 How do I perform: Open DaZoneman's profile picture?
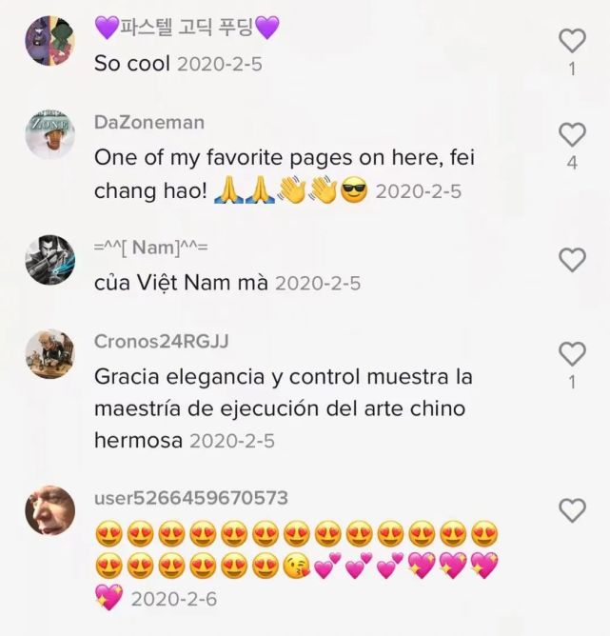coord(49,134)
